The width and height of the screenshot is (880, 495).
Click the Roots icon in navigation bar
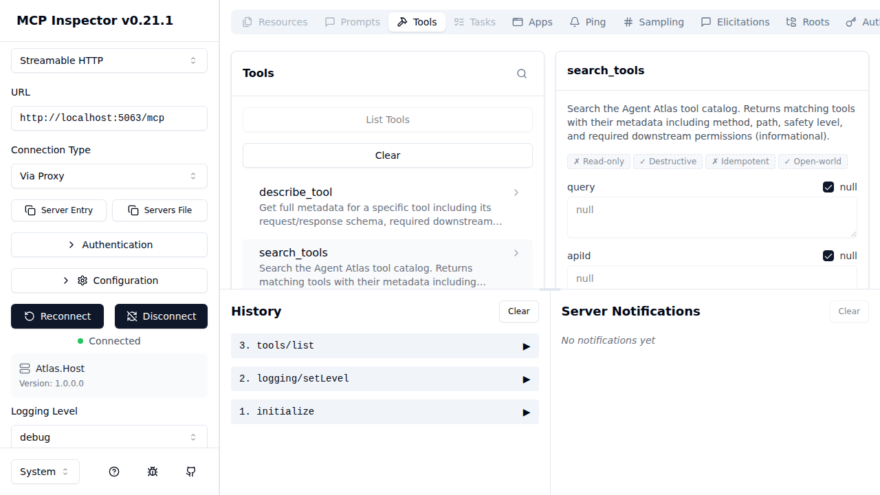click(791, 21)
